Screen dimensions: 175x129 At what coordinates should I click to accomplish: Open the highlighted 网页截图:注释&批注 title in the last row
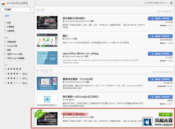pyautogui.click(x=74, y=114)
